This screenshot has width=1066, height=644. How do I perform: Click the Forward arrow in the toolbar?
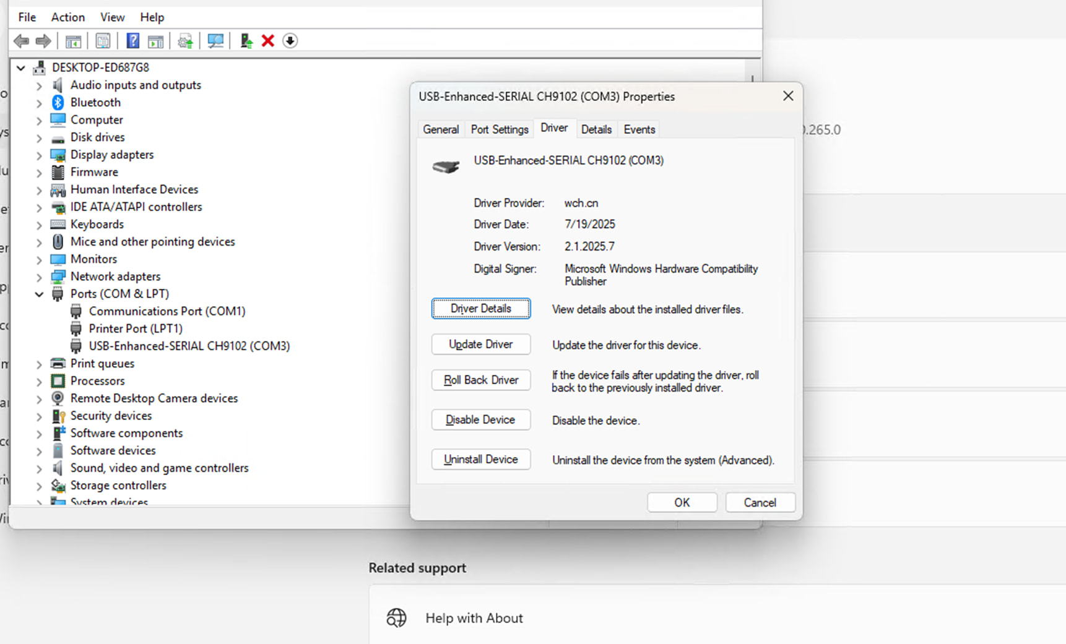[43, 41]
